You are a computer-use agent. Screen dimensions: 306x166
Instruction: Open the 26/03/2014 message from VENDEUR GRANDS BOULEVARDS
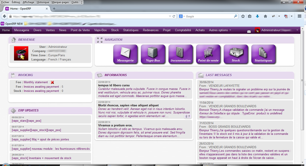(x=245, y=151)
